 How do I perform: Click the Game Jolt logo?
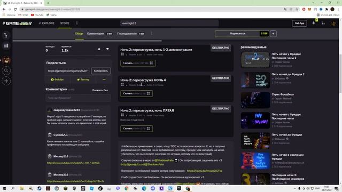coord(17,23)
